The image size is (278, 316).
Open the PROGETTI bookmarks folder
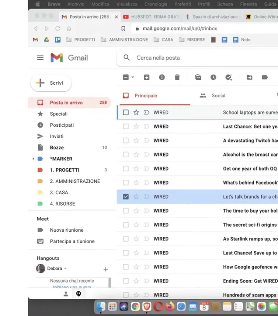(x=81, y=40)
